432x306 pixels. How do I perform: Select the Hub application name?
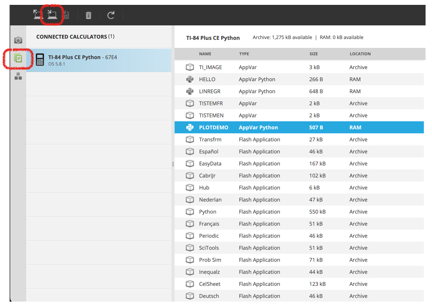click(x=204, y=188)
